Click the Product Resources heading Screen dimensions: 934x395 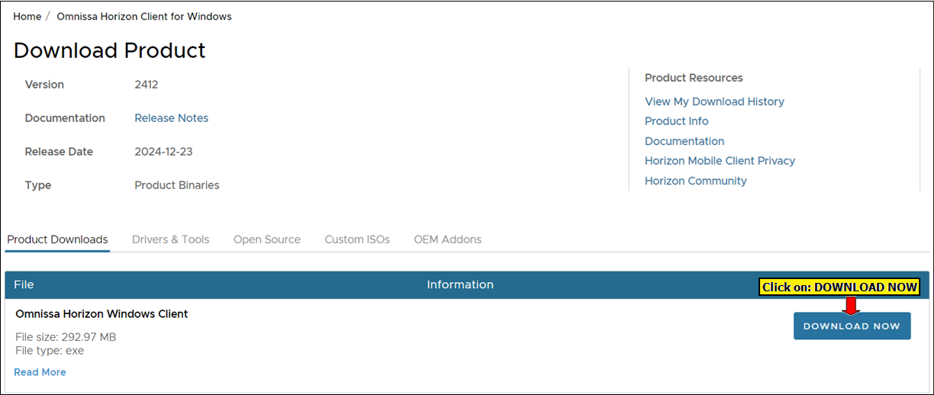[694, 78]
